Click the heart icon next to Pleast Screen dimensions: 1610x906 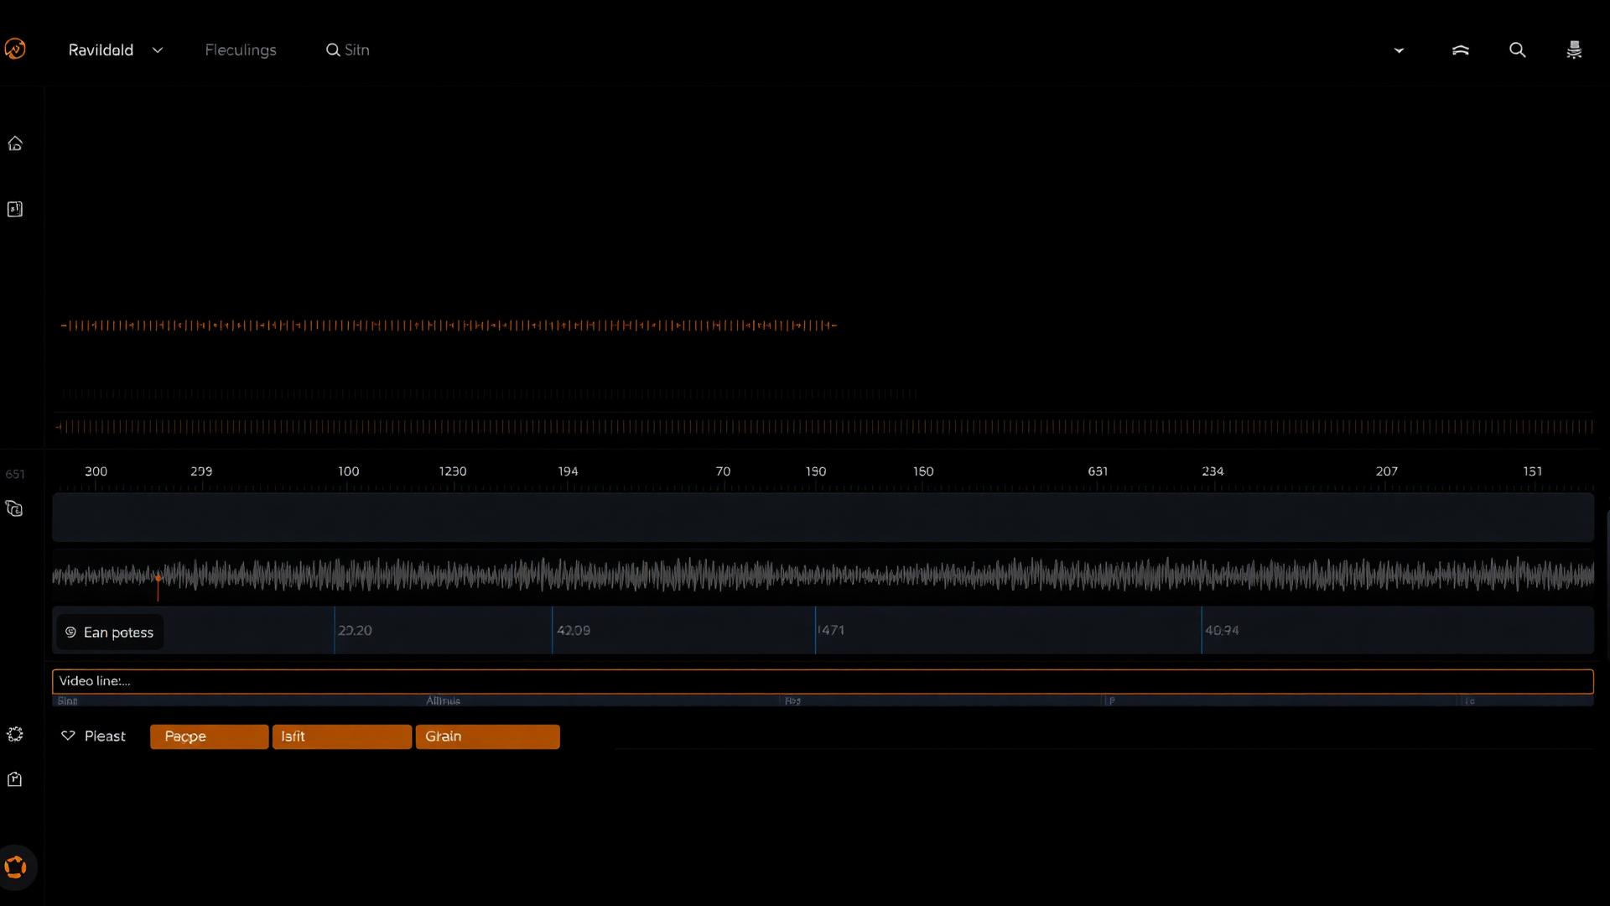69,736
